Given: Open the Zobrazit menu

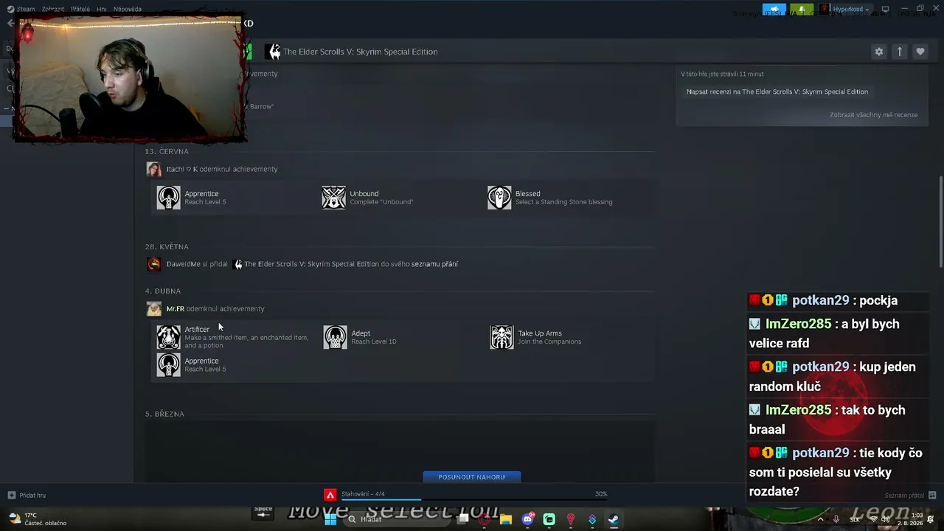Looking at the screenshot, I should (x=52, y=10).
